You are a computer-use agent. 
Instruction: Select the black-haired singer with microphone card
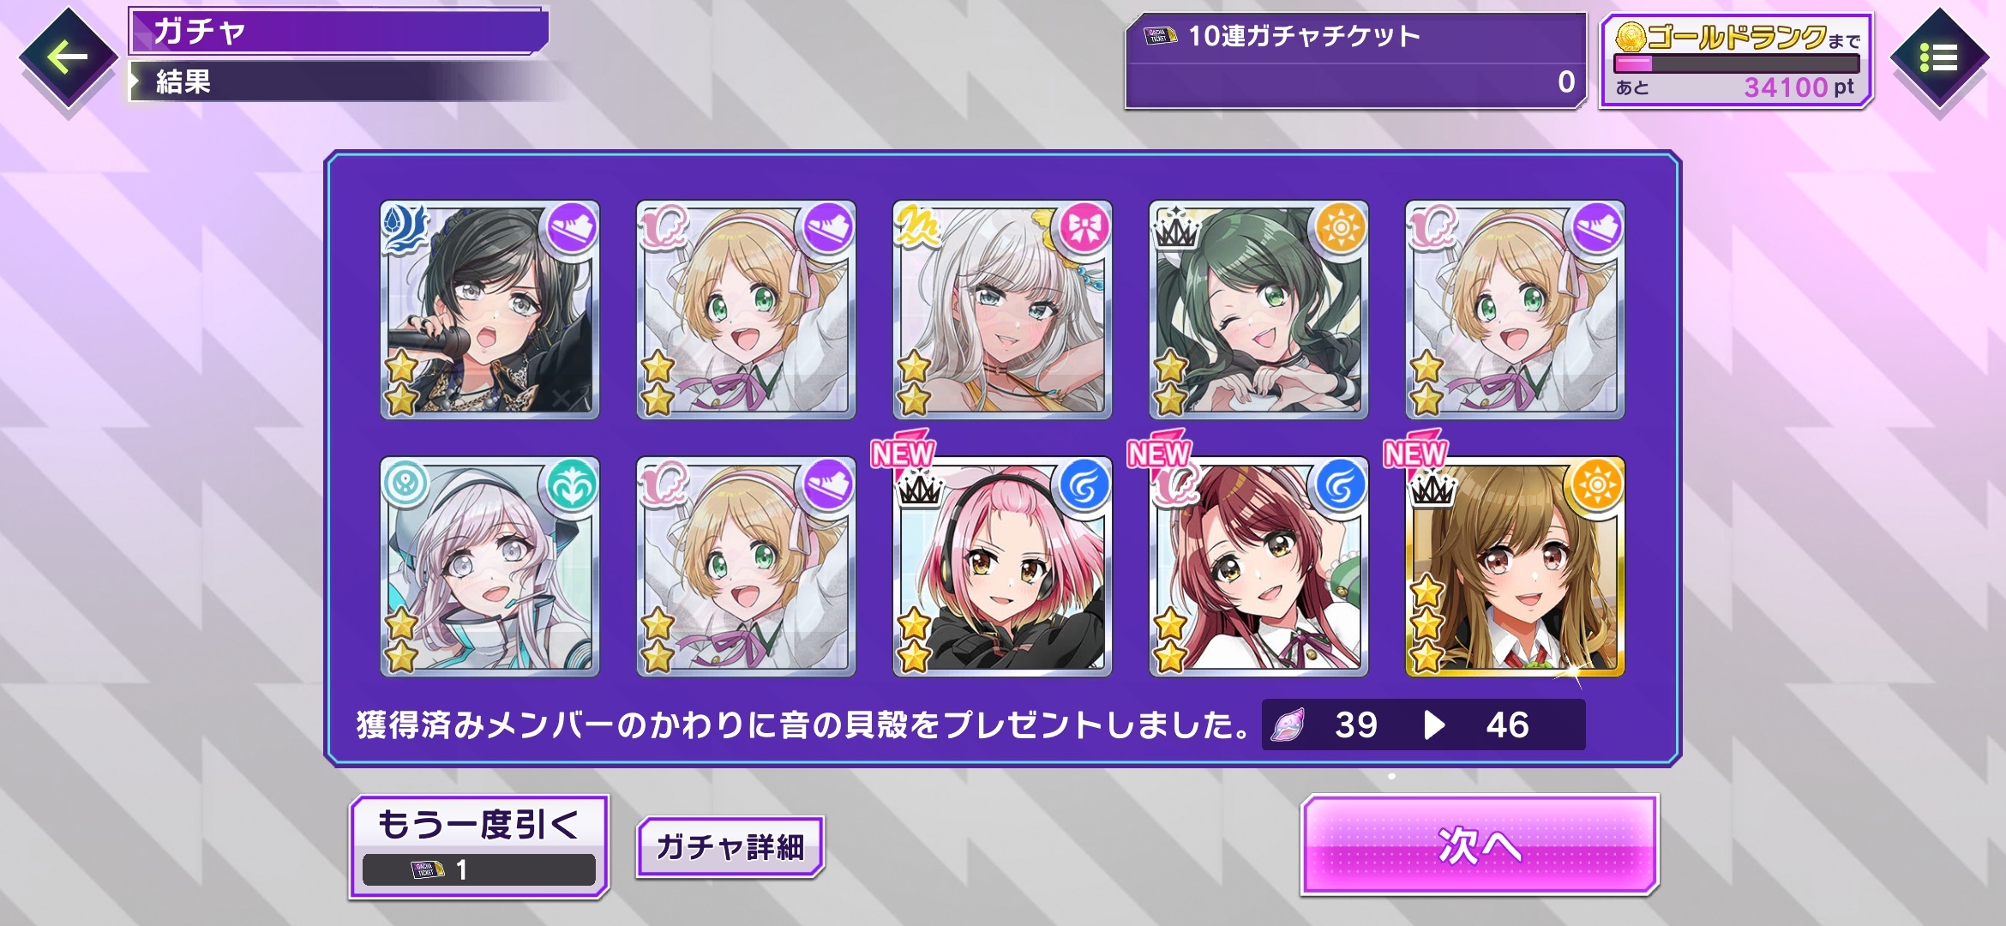point(489,310)
